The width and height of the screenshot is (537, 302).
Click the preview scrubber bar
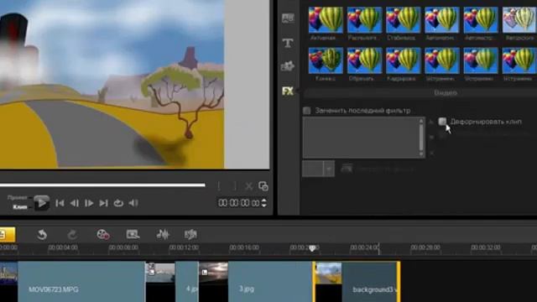[x=102, y=185]
